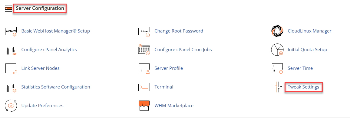
Task: Click the cPanel Cron Jobs calendar icon
Action: (144, 50)
